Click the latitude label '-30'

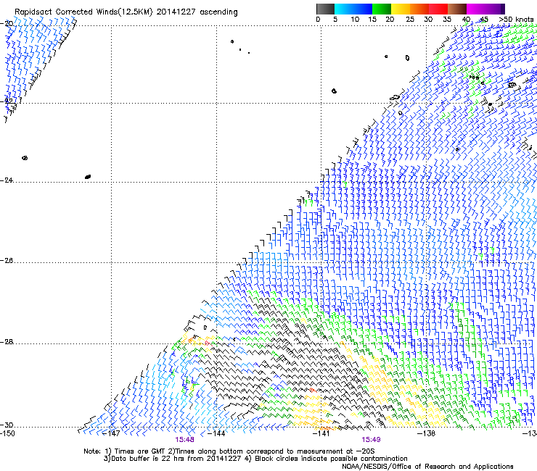[7, 425]
